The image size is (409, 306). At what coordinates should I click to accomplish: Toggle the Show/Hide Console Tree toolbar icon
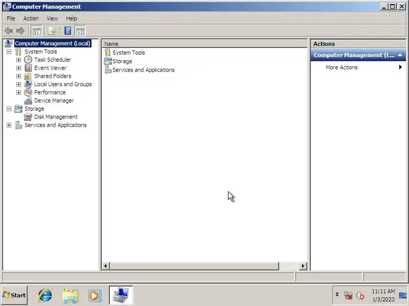tap(36, 31)
